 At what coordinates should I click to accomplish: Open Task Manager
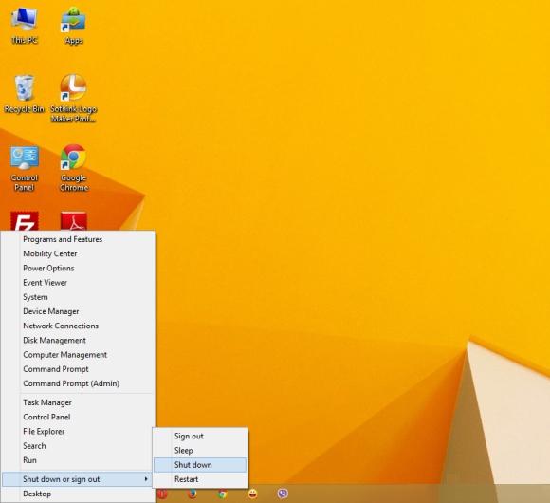tap(78, 402)
